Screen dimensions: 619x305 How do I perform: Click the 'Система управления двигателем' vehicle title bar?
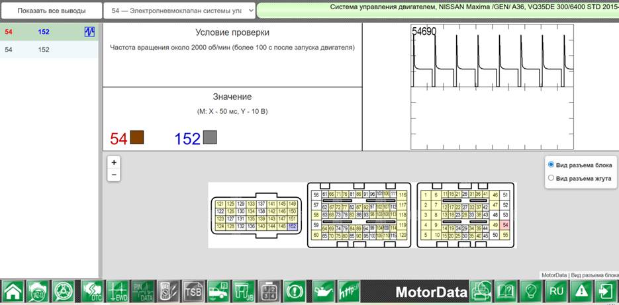point(438,10)
